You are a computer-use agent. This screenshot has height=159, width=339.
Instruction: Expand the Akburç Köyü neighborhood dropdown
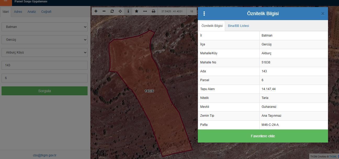click(x=44, y=52)
